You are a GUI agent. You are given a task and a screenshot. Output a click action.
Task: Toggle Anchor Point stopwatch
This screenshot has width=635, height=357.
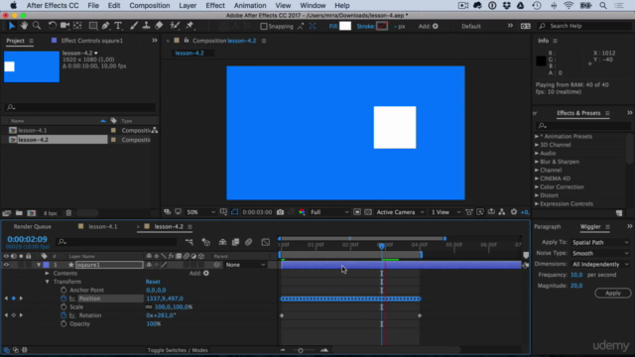[63, 291]
